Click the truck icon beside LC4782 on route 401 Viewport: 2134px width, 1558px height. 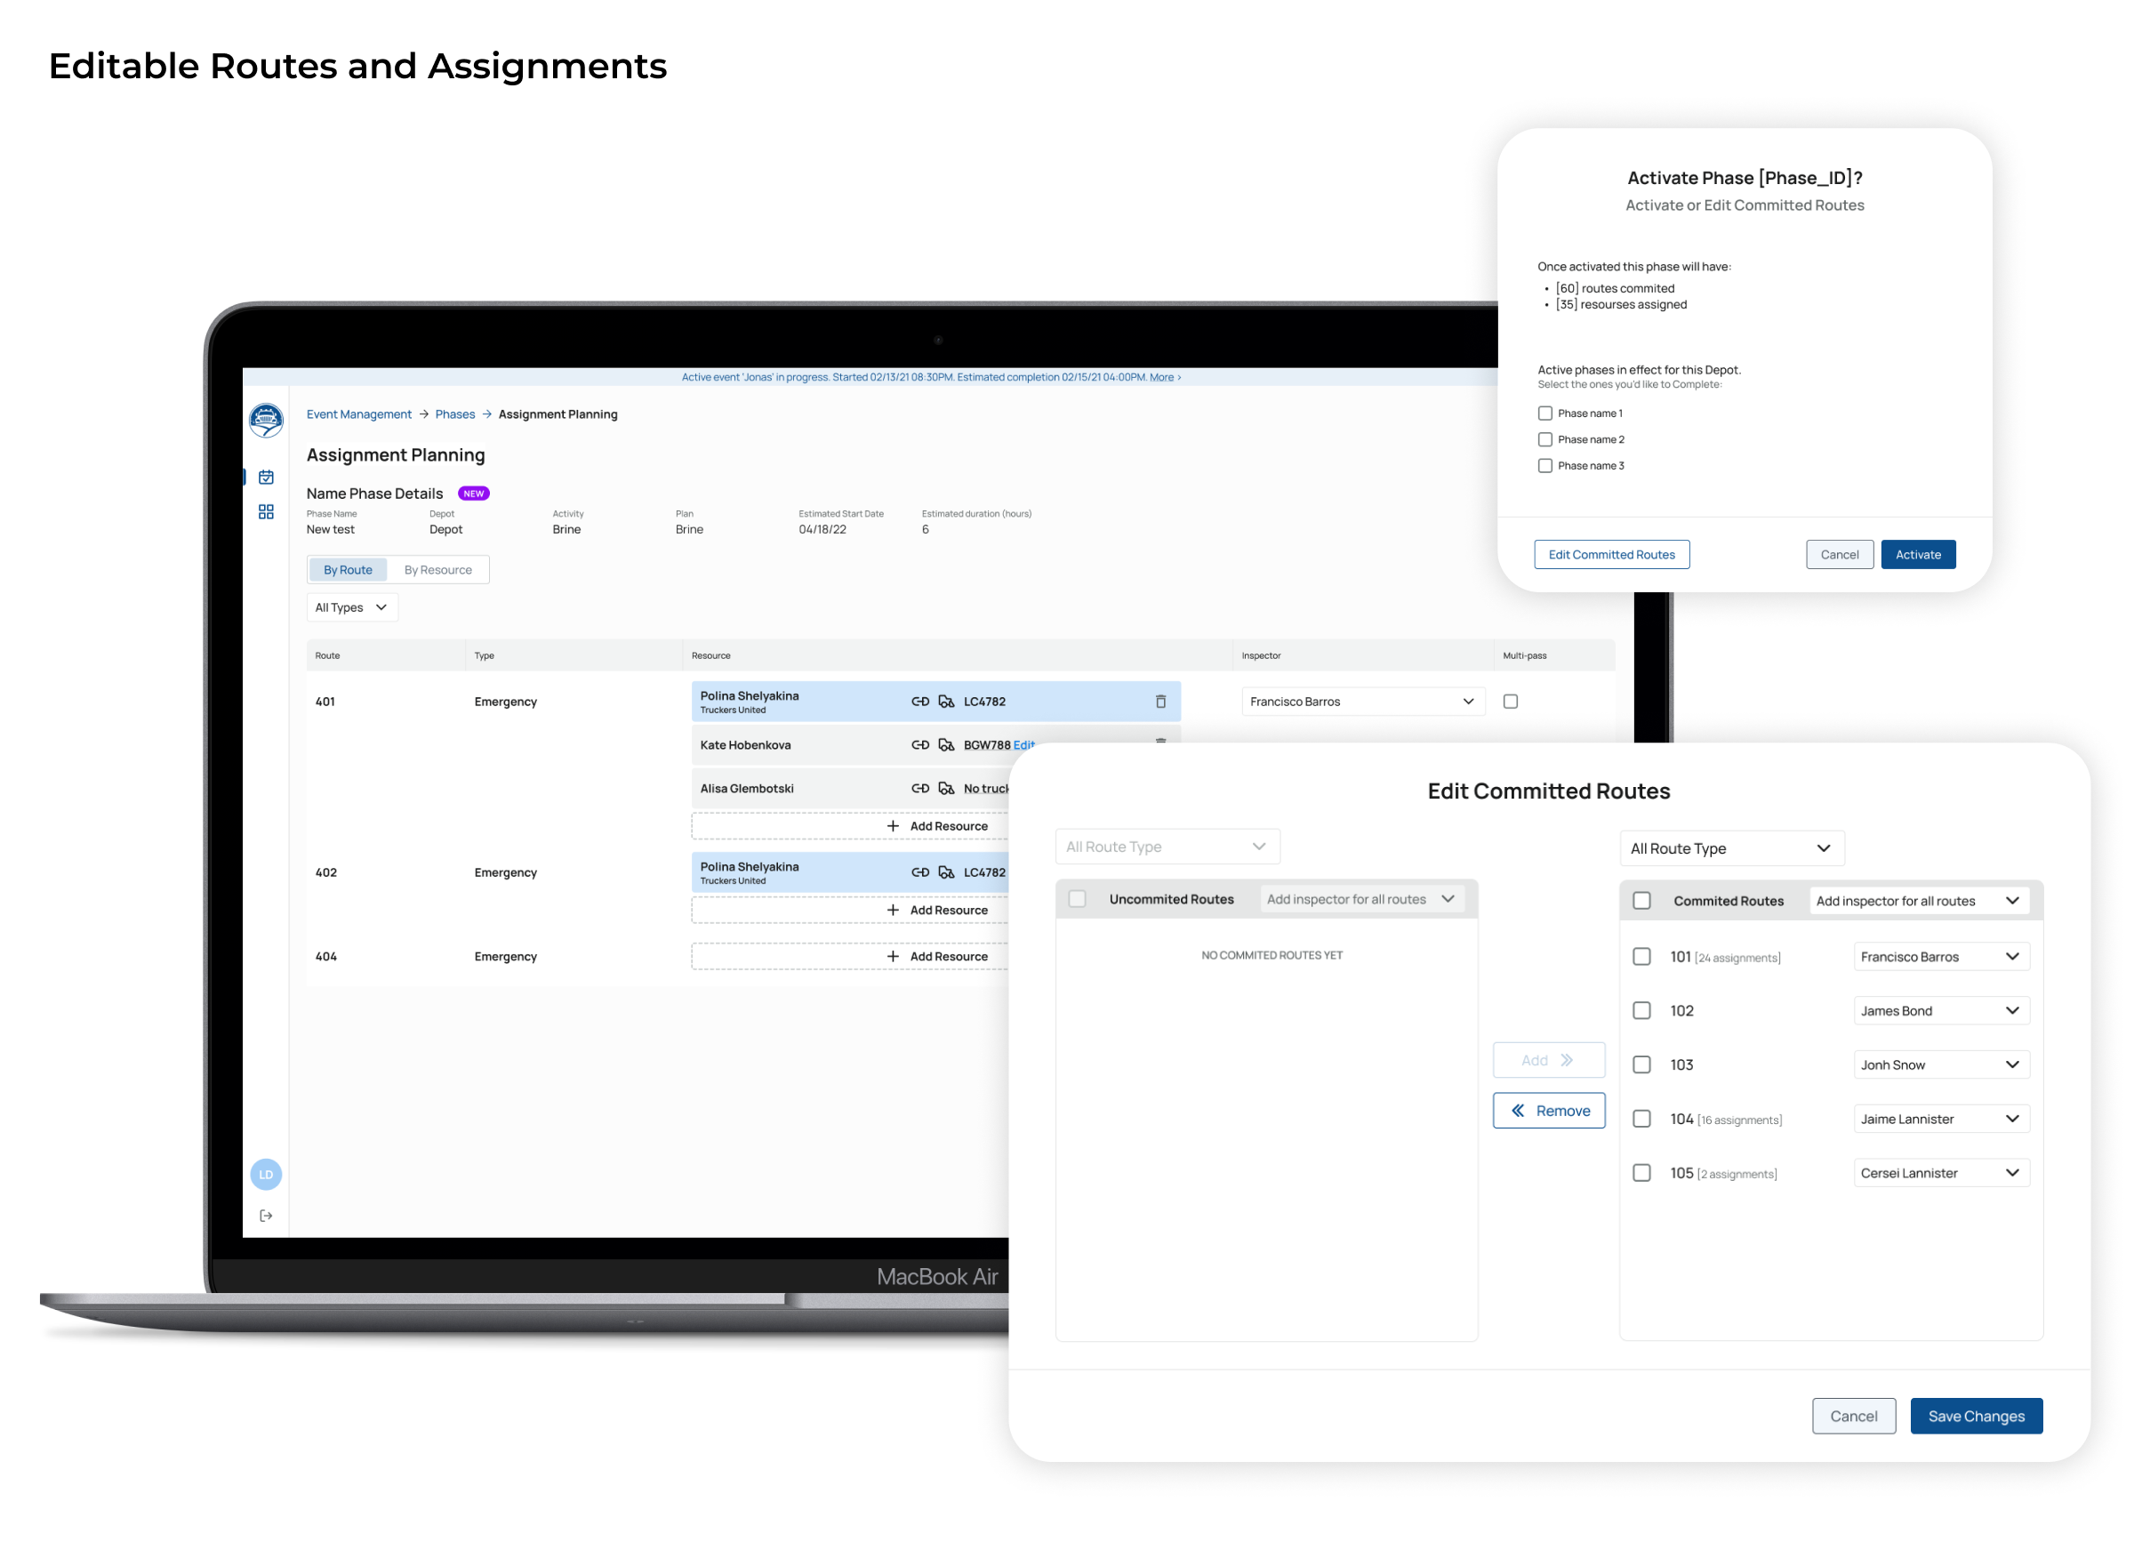pos(947,701)
